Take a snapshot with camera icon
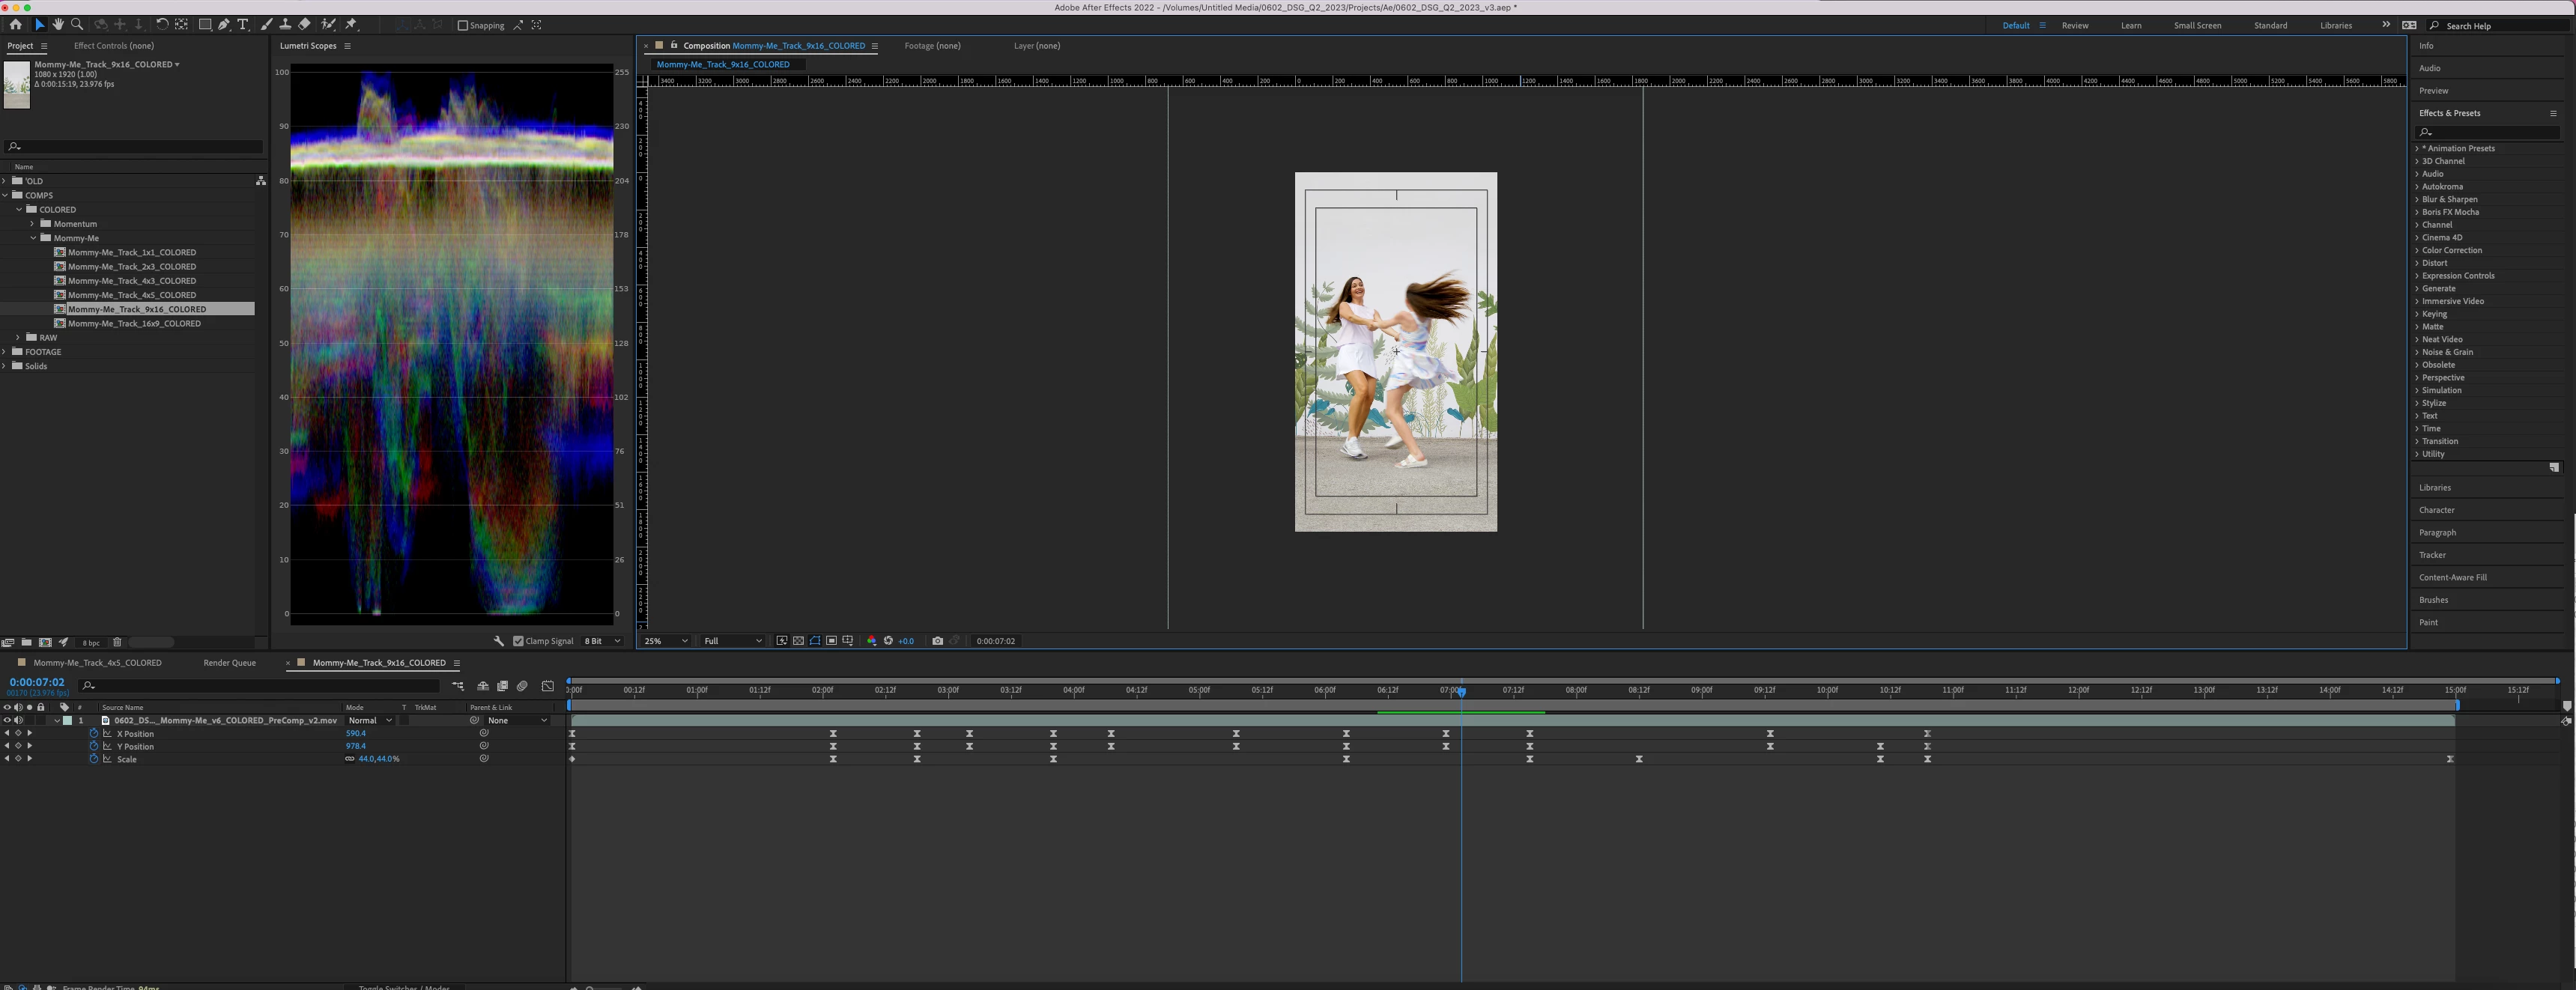 pos(937,641)
